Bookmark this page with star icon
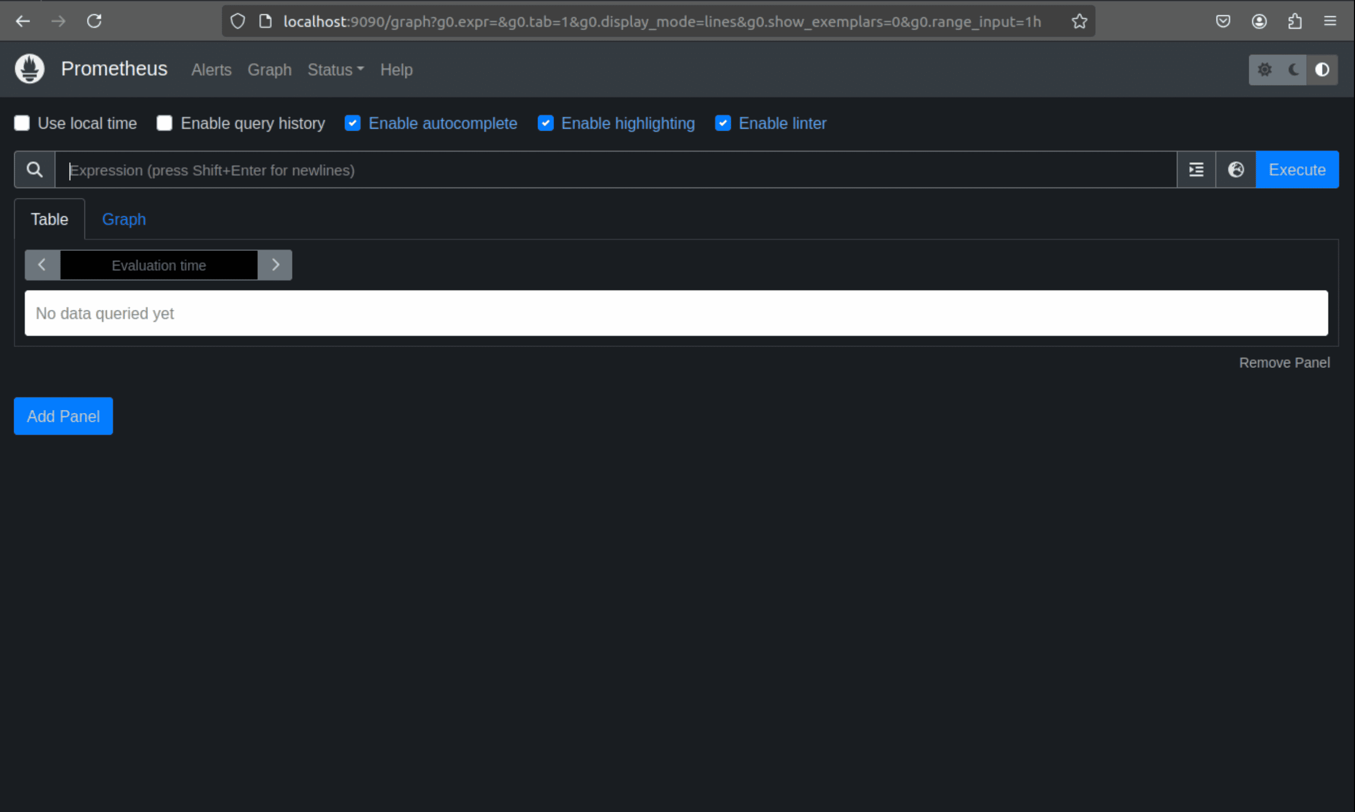Viewport: 1355px width, 812px height. (x=1079, y=21)
